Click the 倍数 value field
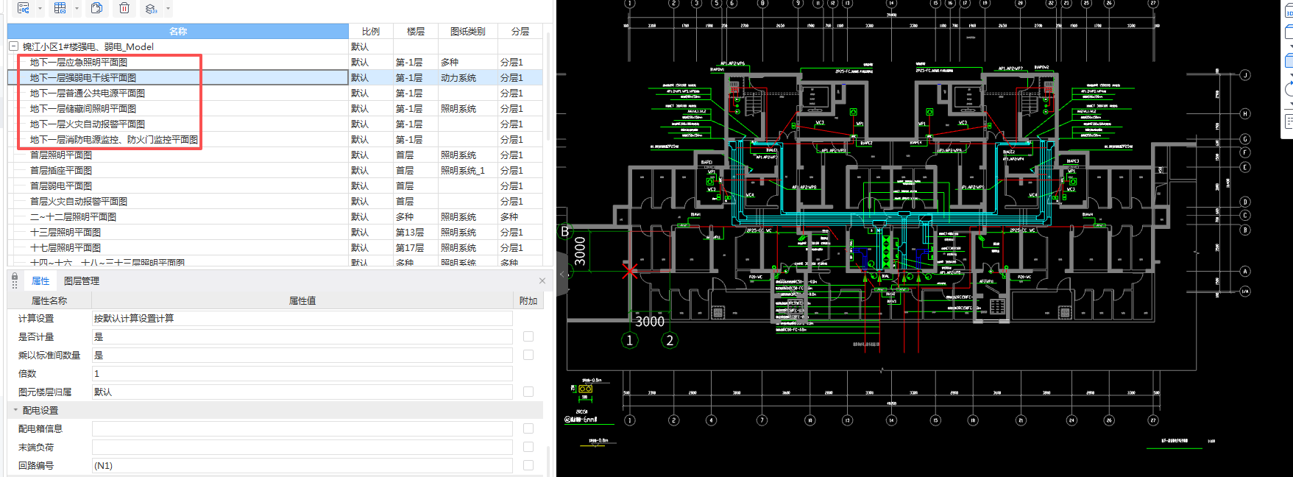This screenshot has height=477, width=1293. click(x=302, y=374)
